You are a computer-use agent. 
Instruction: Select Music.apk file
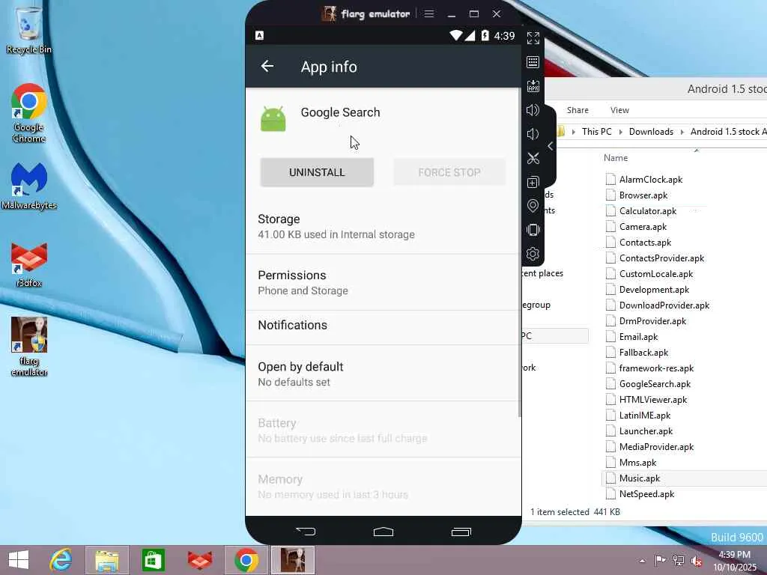coord(640,478)
